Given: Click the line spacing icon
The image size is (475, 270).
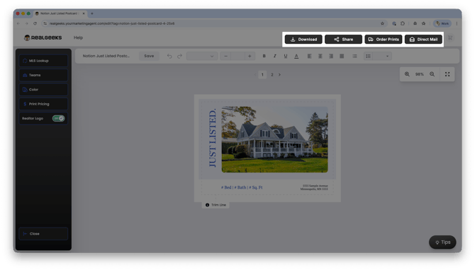Looking at the screenshot, I should (x=368, y=56).
